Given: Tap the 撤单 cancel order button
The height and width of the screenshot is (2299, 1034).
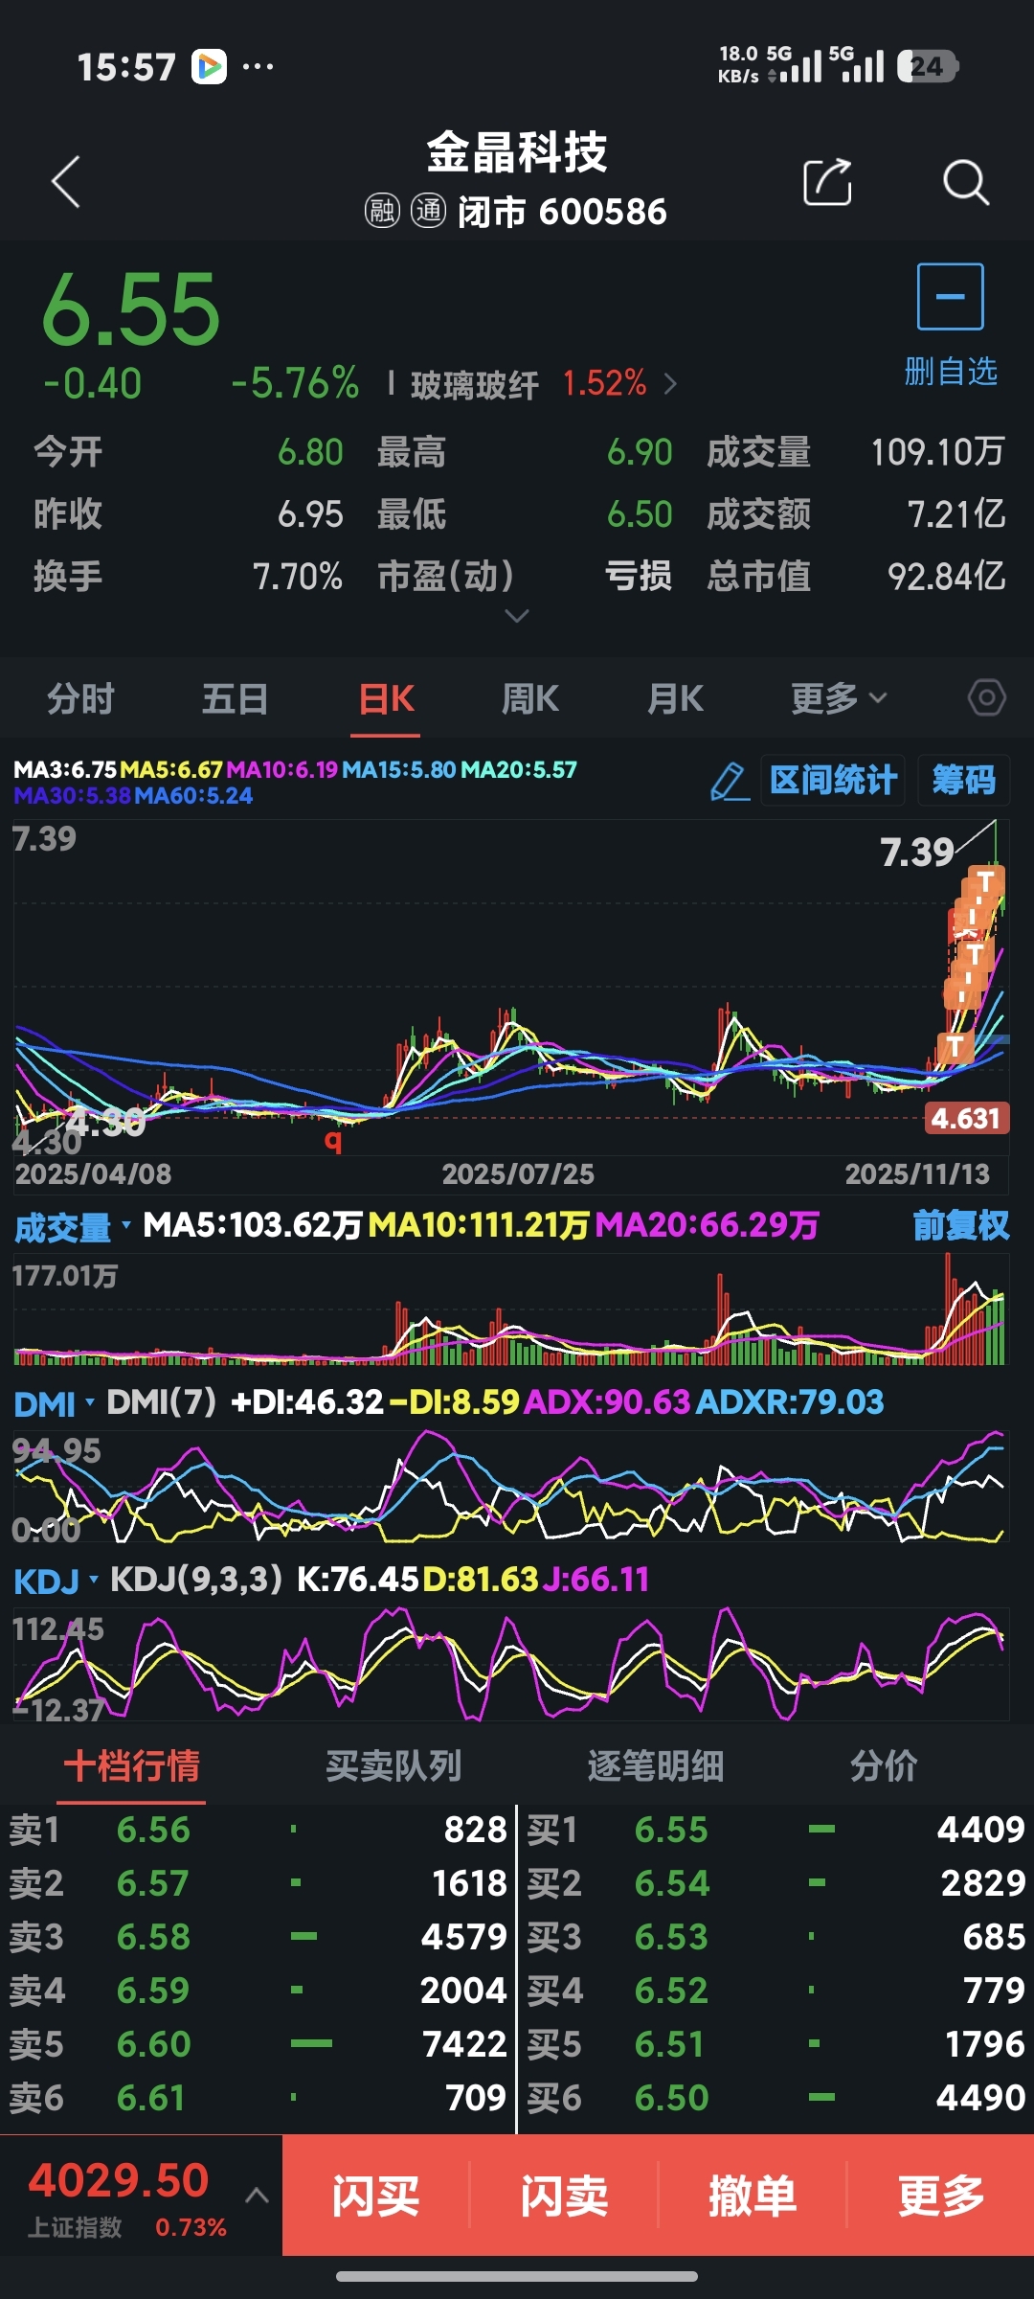Looking at the screenshot, I should 753,2195.
